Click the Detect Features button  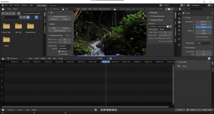(60, 31)
